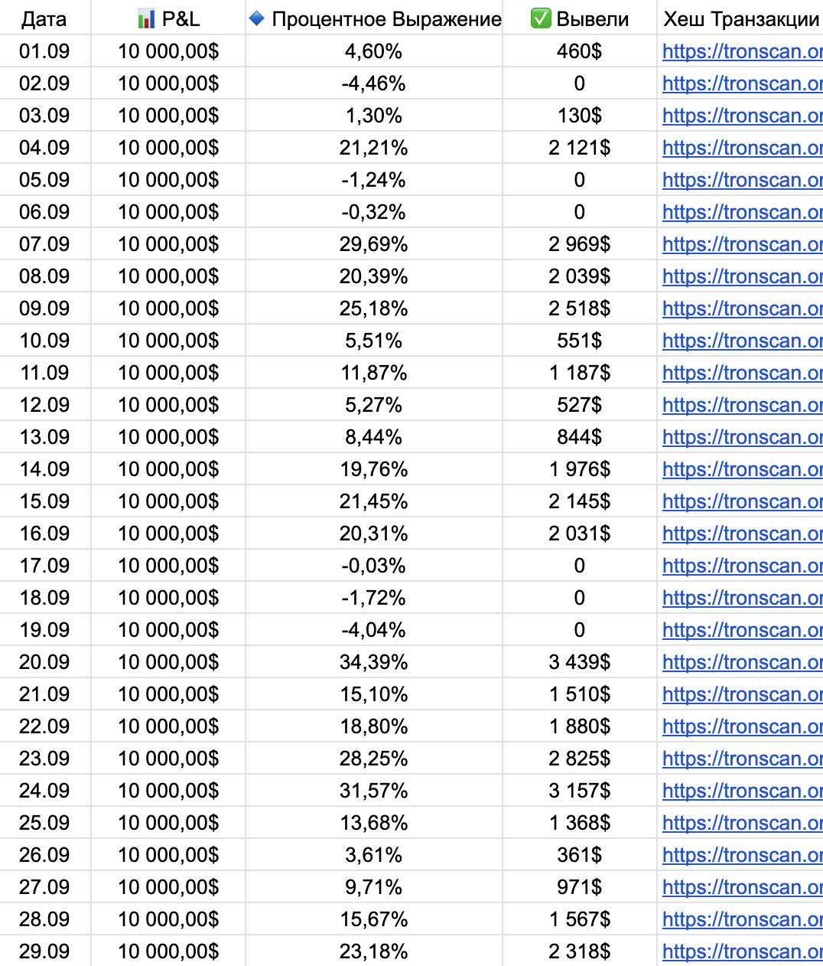Open the tronscan link for 07.09

point(741,244)
